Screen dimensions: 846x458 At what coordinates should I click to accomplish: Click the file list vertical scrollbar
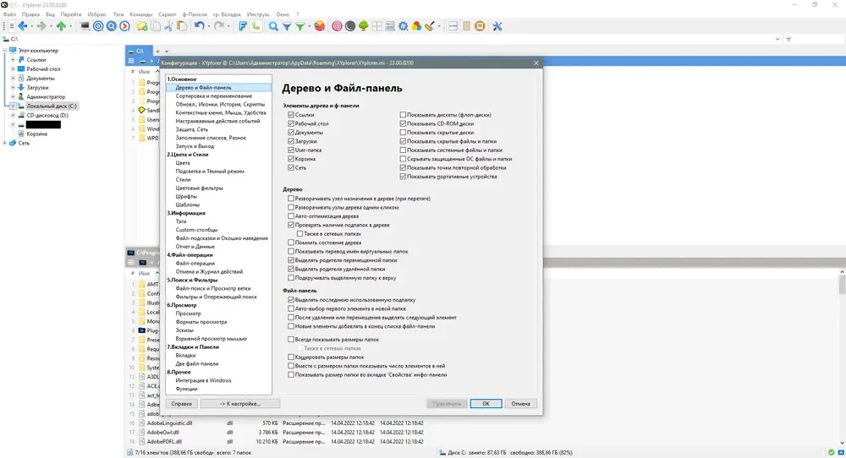[x=842, y=356]
